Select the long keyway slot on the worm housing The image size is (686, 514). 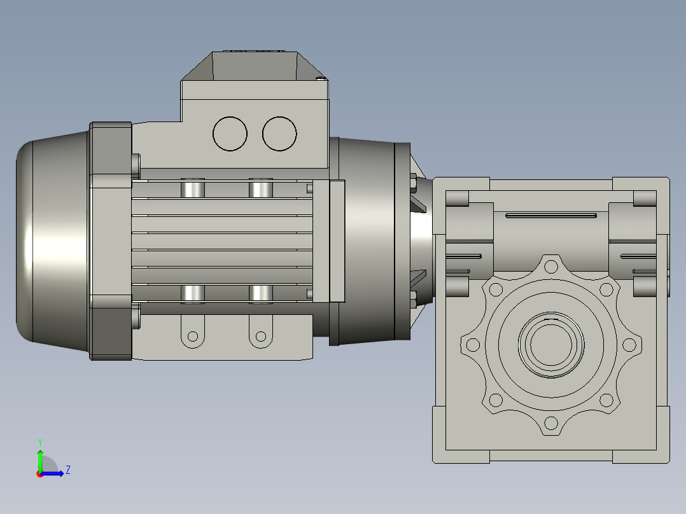point(551,215)
